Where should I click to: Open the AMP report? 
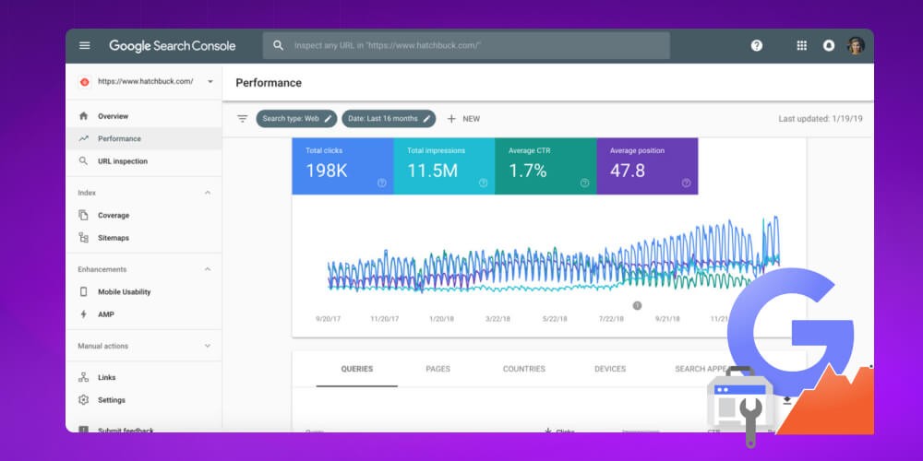(x=144, y=314)
